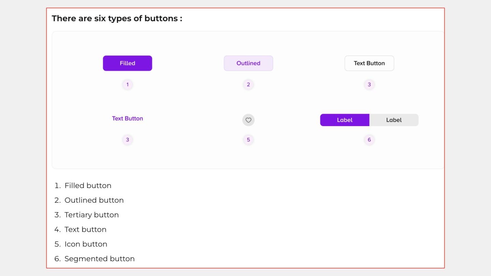
Task: Click 'Outlined button' in the numbered list
Action: click(94, 200)
